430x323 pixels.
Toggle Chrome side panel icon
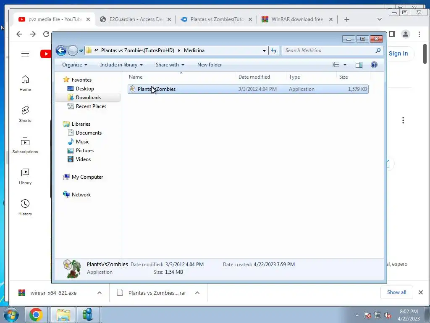click(392, 34)
